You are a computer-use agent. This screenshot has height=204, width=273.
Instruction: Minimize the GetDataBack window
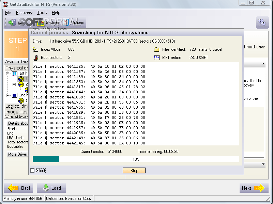243,3
